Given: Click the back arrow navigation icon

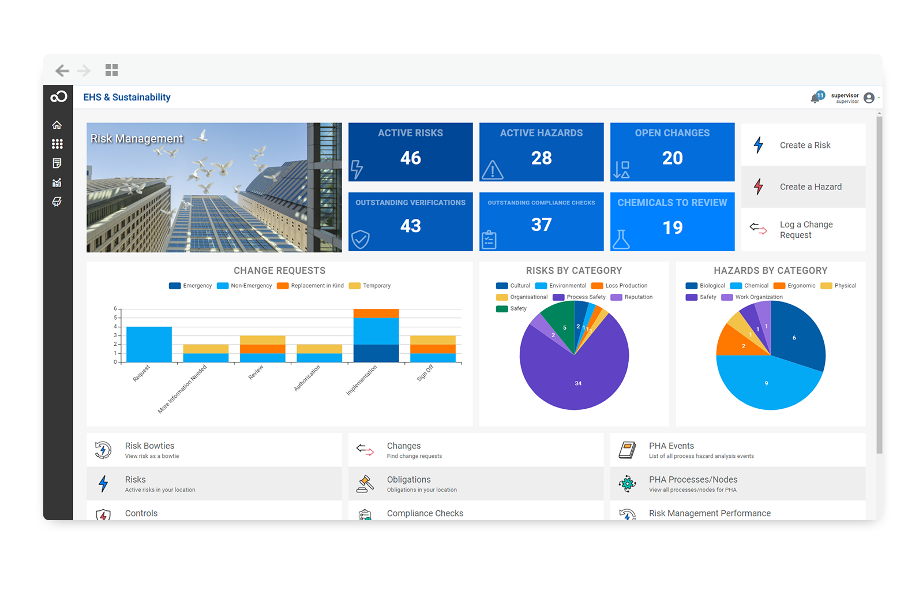Looking at the screenshot, I should [62, 70].
